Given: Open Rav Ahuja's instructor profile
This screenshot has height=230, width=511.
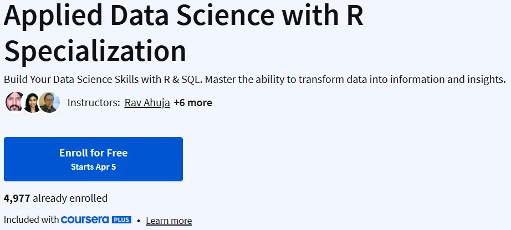Looking at the screenshot, I should pyautogui.click(x=147, y=103).
